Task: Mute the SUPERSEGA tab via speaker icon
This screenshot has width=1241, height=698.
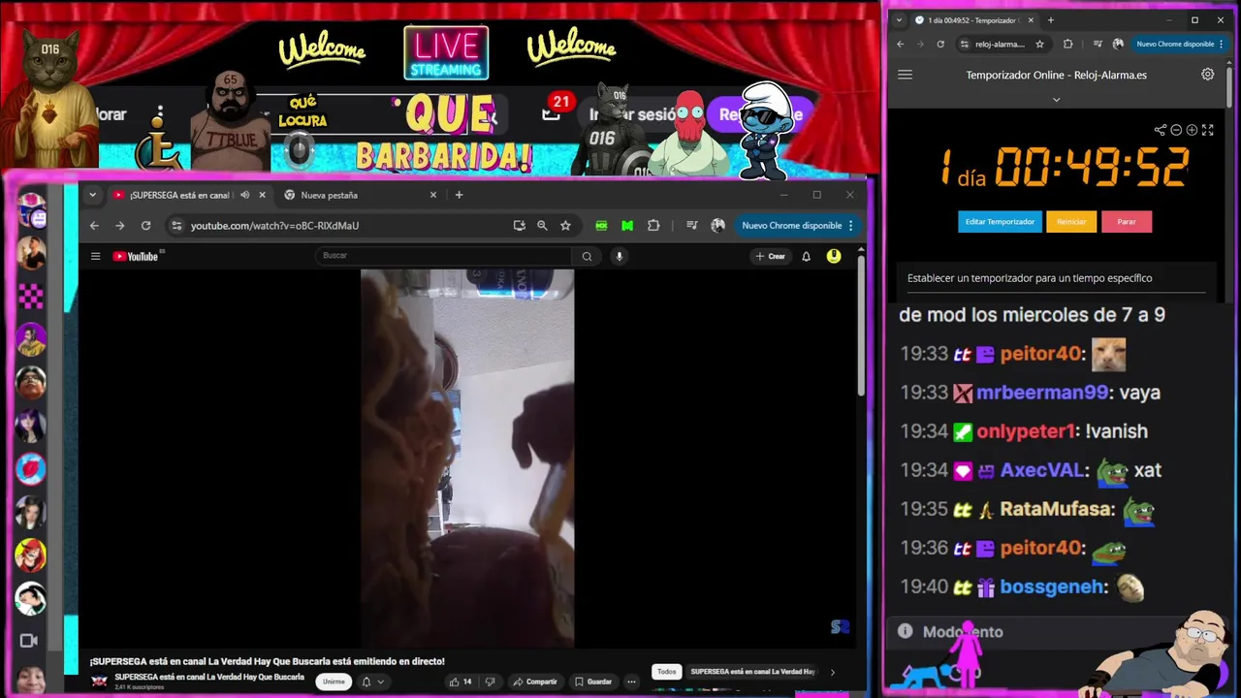Action: 244,195
